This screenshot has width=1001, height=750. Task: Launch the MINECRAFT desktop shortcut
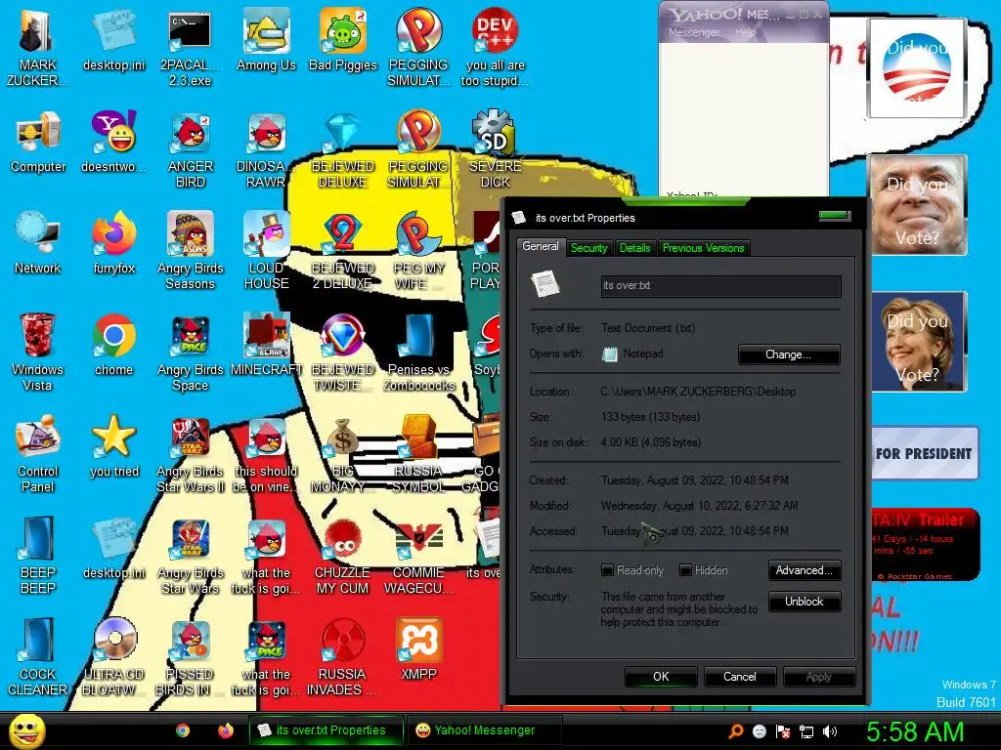[x=266, y=336]
